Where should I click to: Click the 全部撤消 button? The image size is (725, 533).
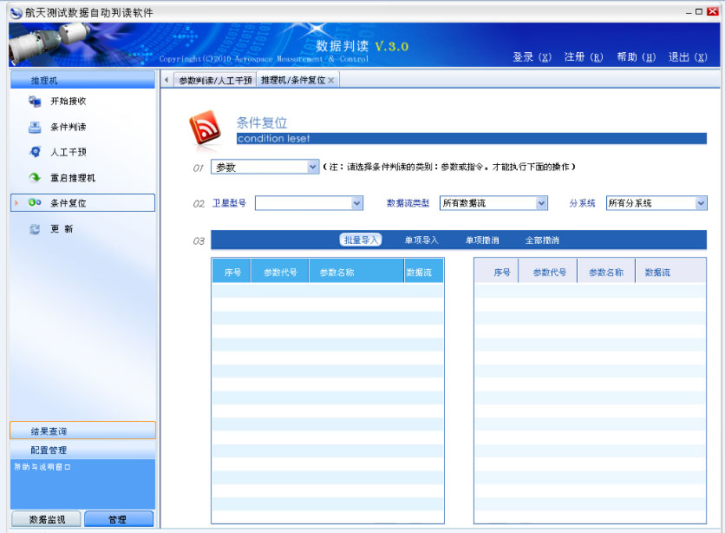(x=542, y=240)
